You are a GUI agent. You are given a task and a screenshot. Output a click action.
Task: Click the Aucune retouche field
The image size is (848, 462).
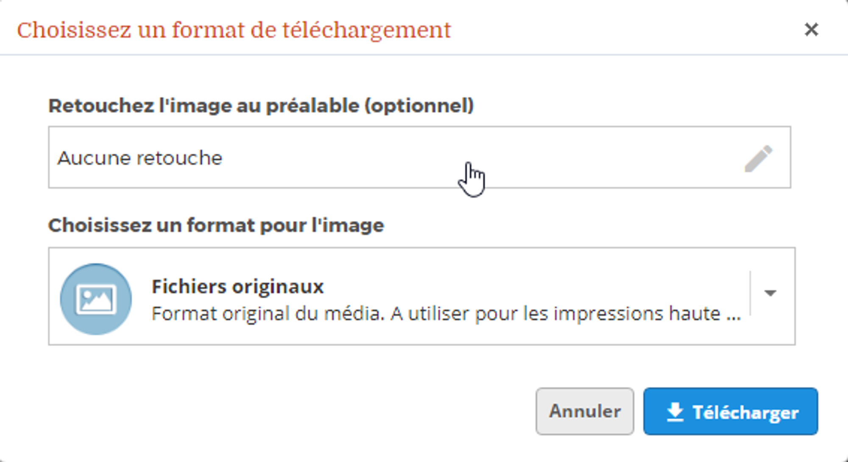coord(382,157)
